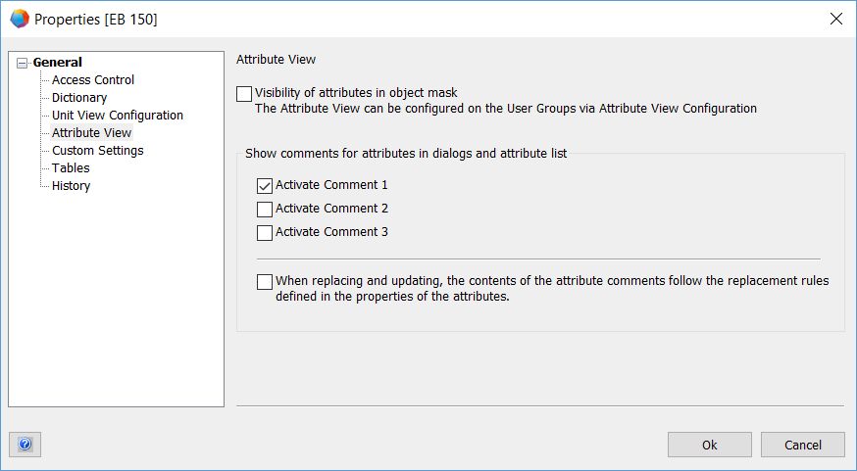The height and width of the screenshot is (471, 857).
Task: Open Access Control settings
Action: pos(93,80)
